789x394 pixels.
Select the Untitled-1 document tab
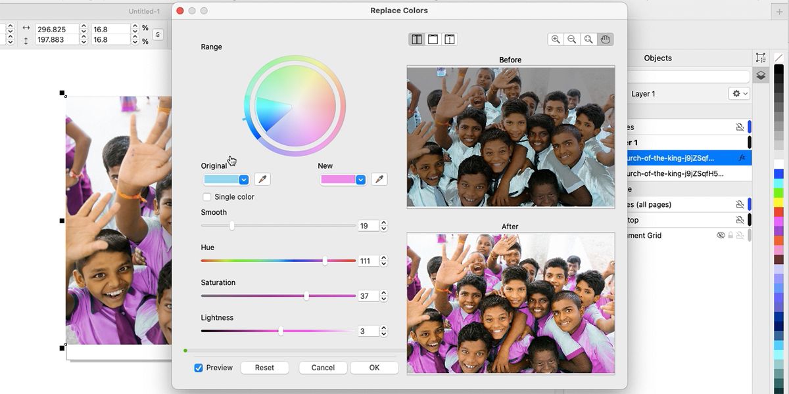pos(144,11)
